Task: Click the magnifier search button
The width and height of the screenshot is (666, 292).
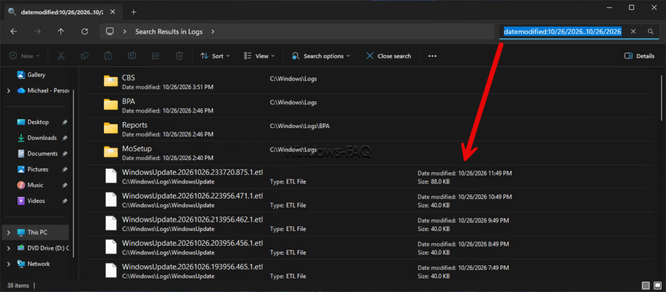Action: coord(650,31)
